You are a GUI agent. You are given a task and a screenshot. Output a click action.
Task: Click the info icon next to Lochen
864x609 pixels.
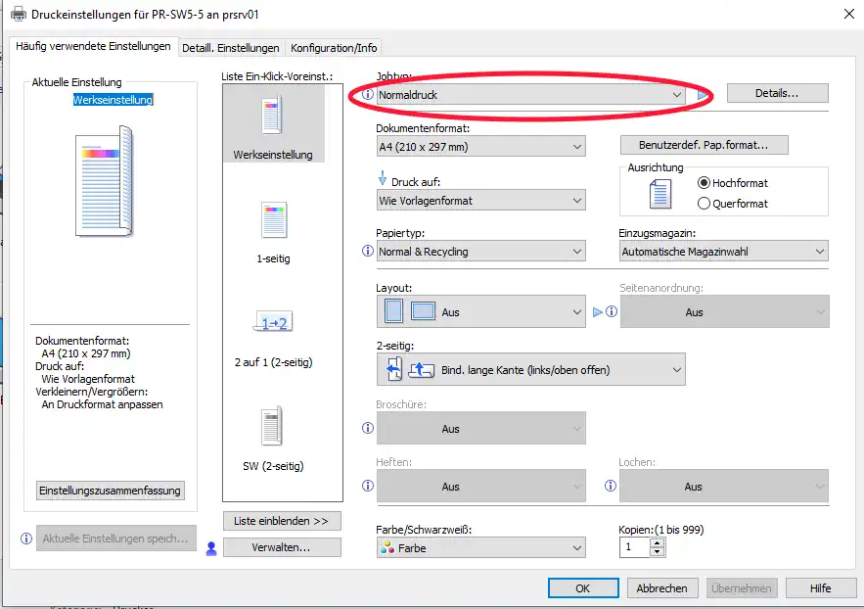(x=611, y=486)
